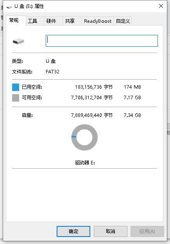This screenshot has width=170, height=244.
Task: Click the 'U 盘 (E:) 属性' window title
Action: [x=29, y=6]
